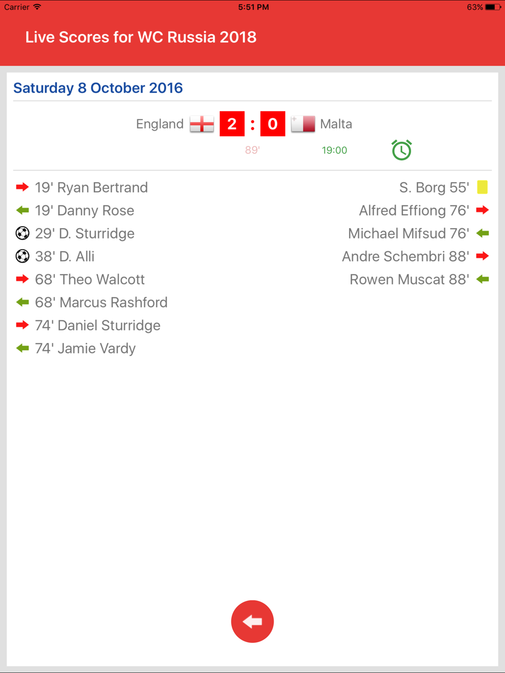Image resolution: width=505 pixels, height=673 pixels.
Task: Tap the Andre Schembri 88' event
Action: 406,256
